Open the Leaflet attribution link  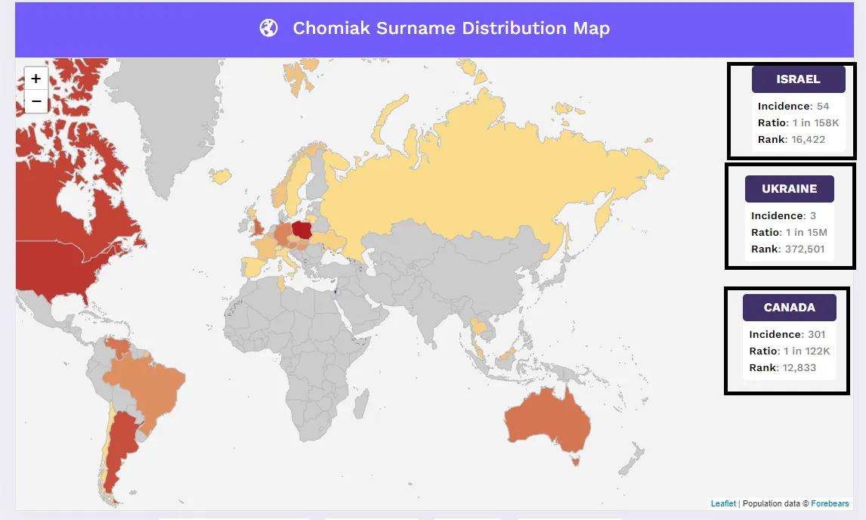pos(723,503)
